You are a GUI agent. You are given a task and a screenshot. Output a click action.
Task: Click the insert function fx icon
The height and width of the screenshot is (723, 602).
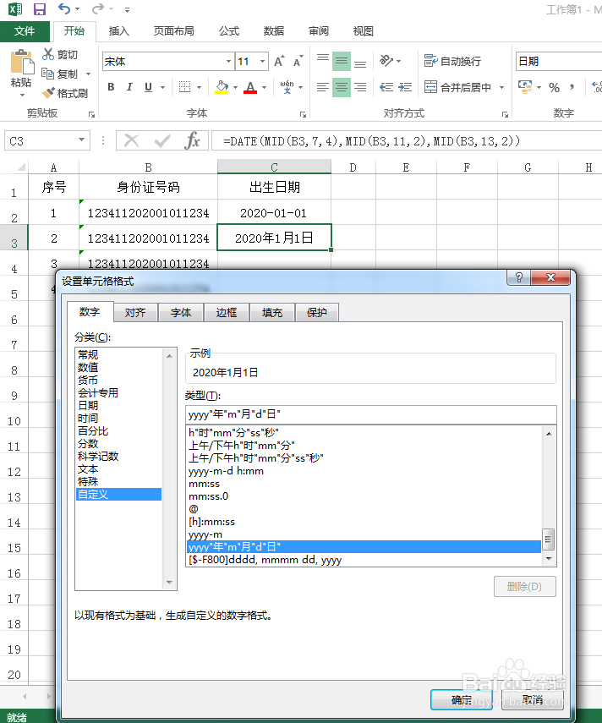192,140
